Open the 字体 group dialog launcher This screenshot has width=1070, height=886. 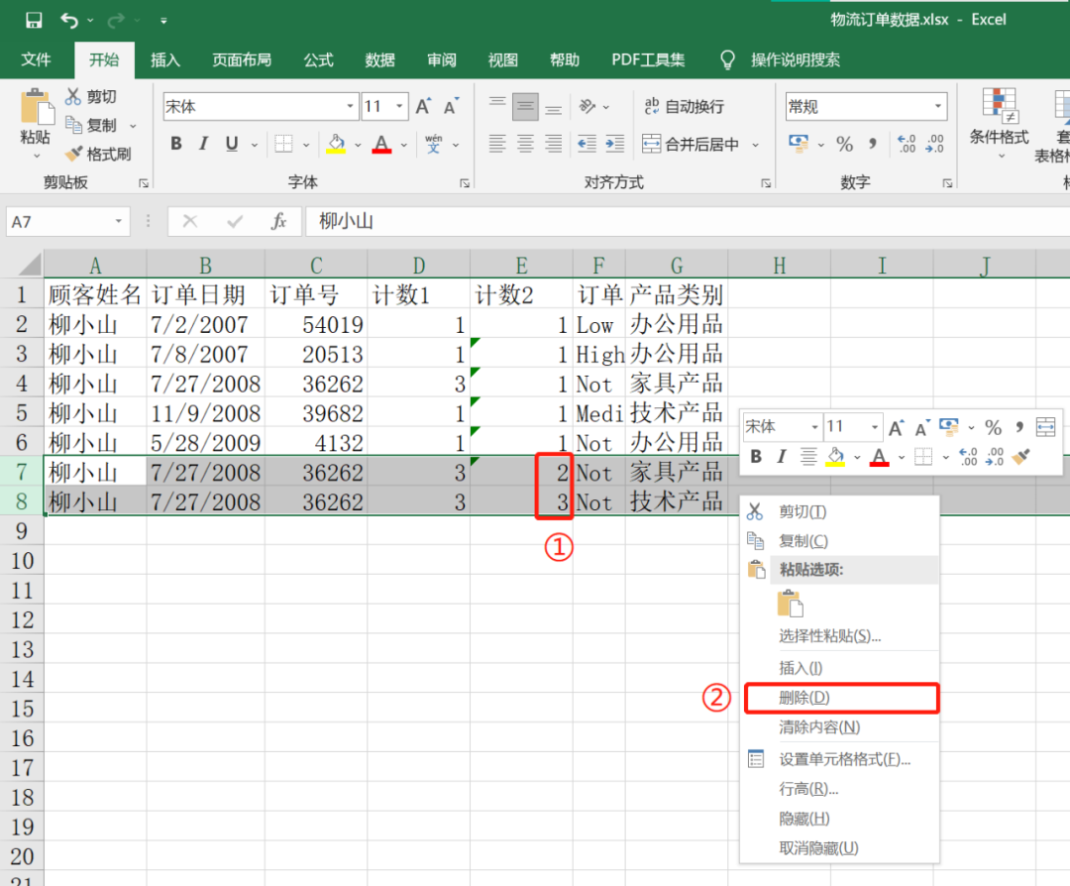click(x=465, y=183)
